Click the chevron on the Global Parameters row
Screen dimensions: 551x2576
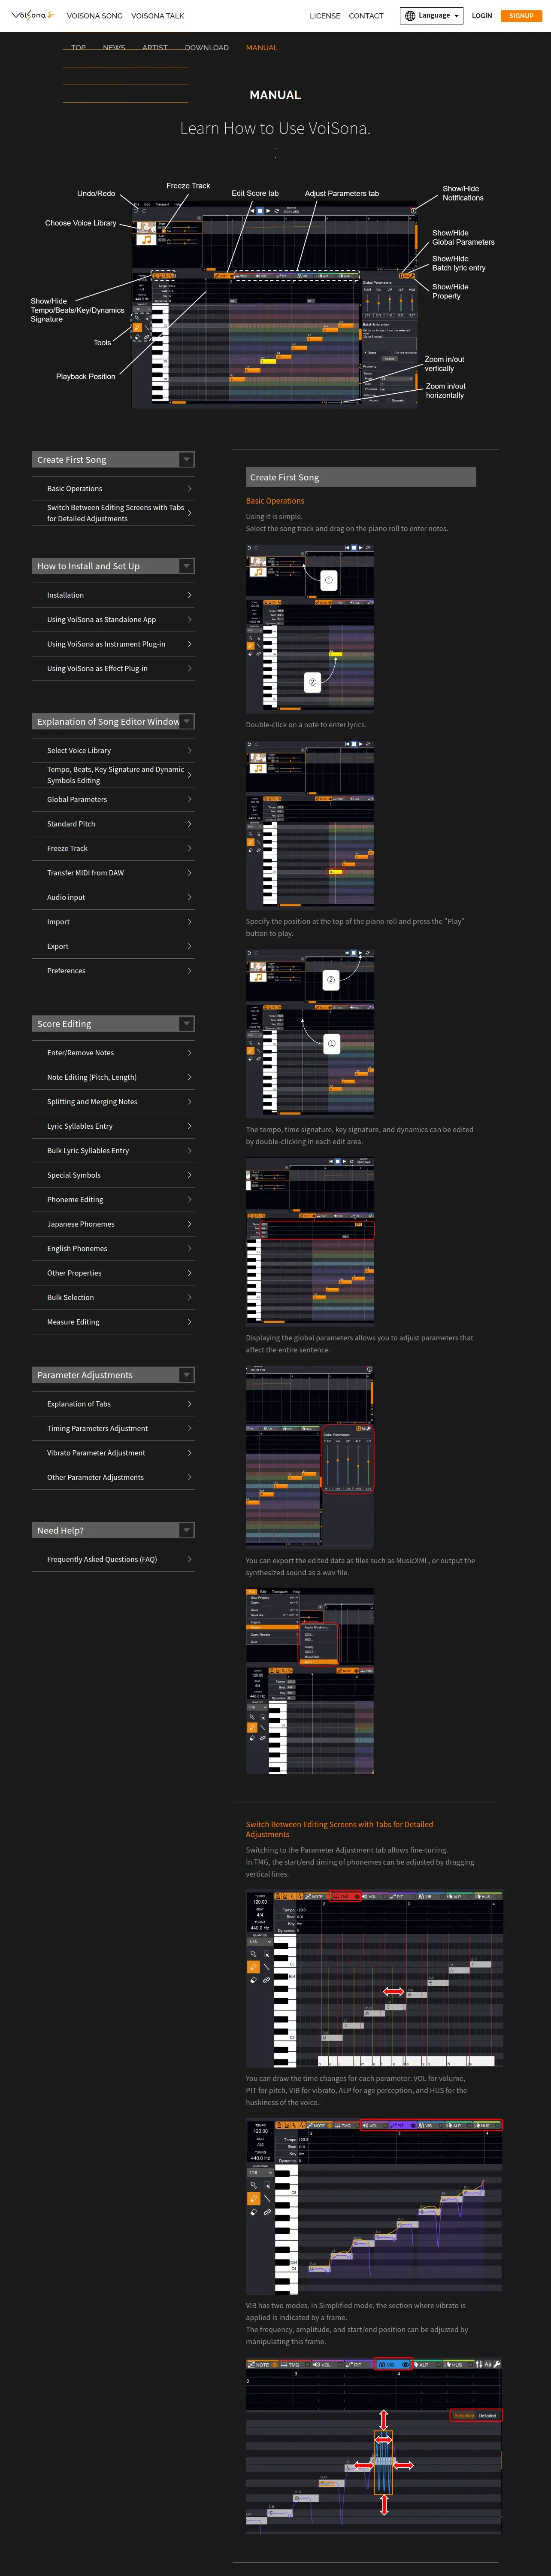point(190,800)
